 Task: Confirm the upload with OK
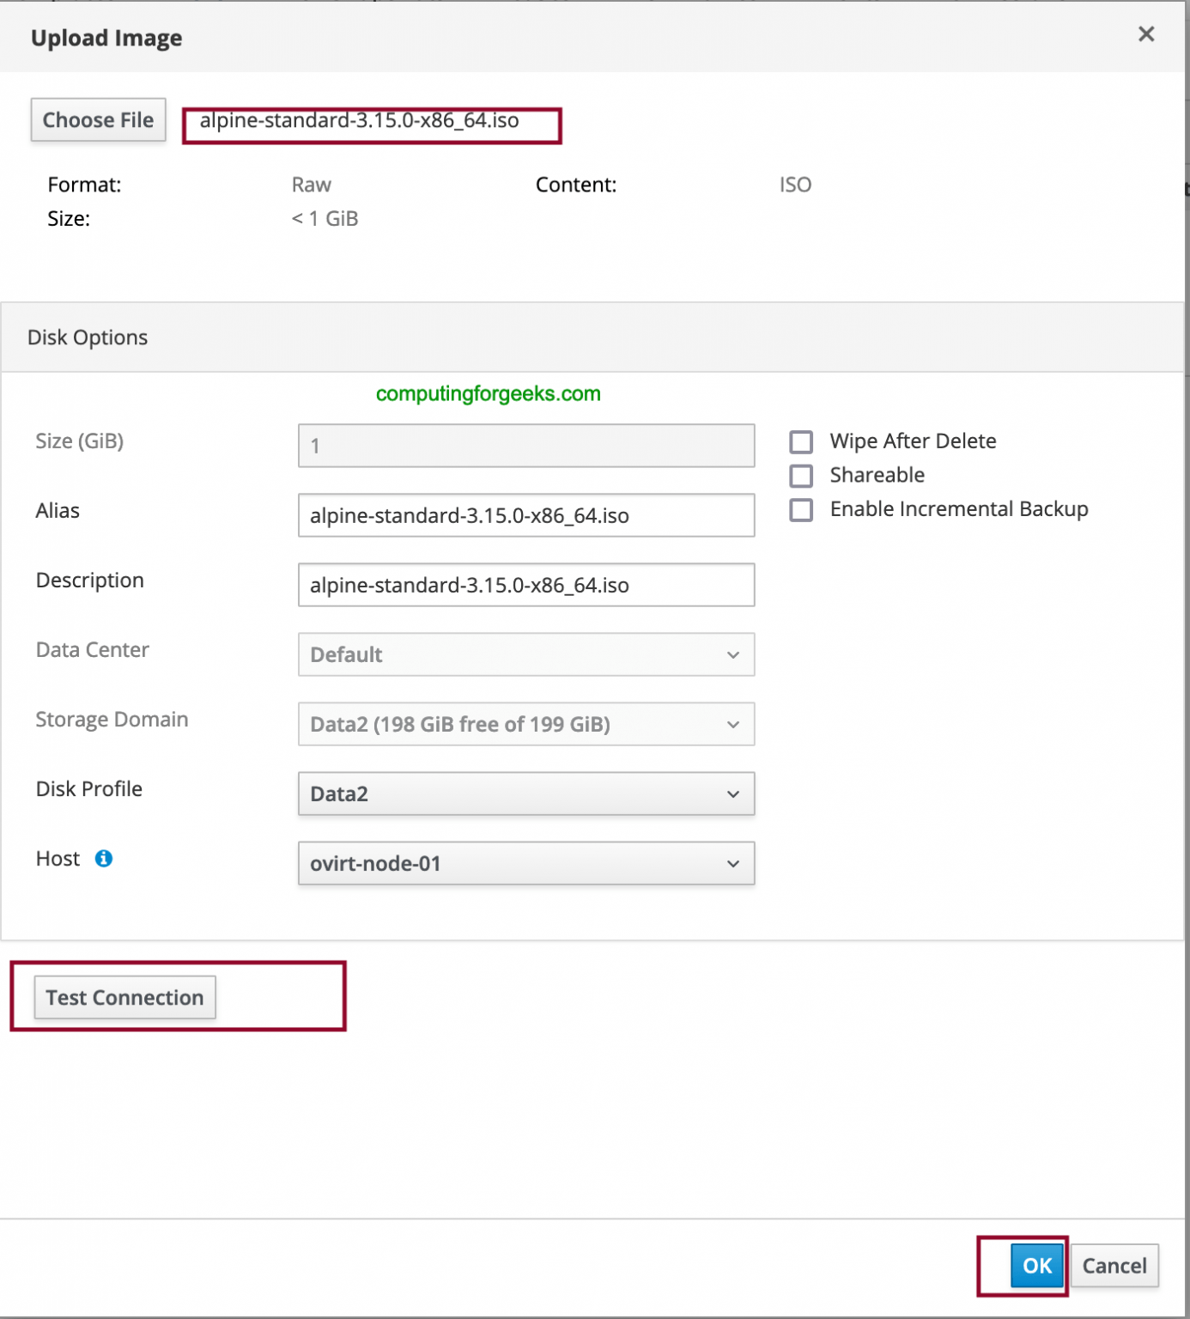(1036, 1266)
